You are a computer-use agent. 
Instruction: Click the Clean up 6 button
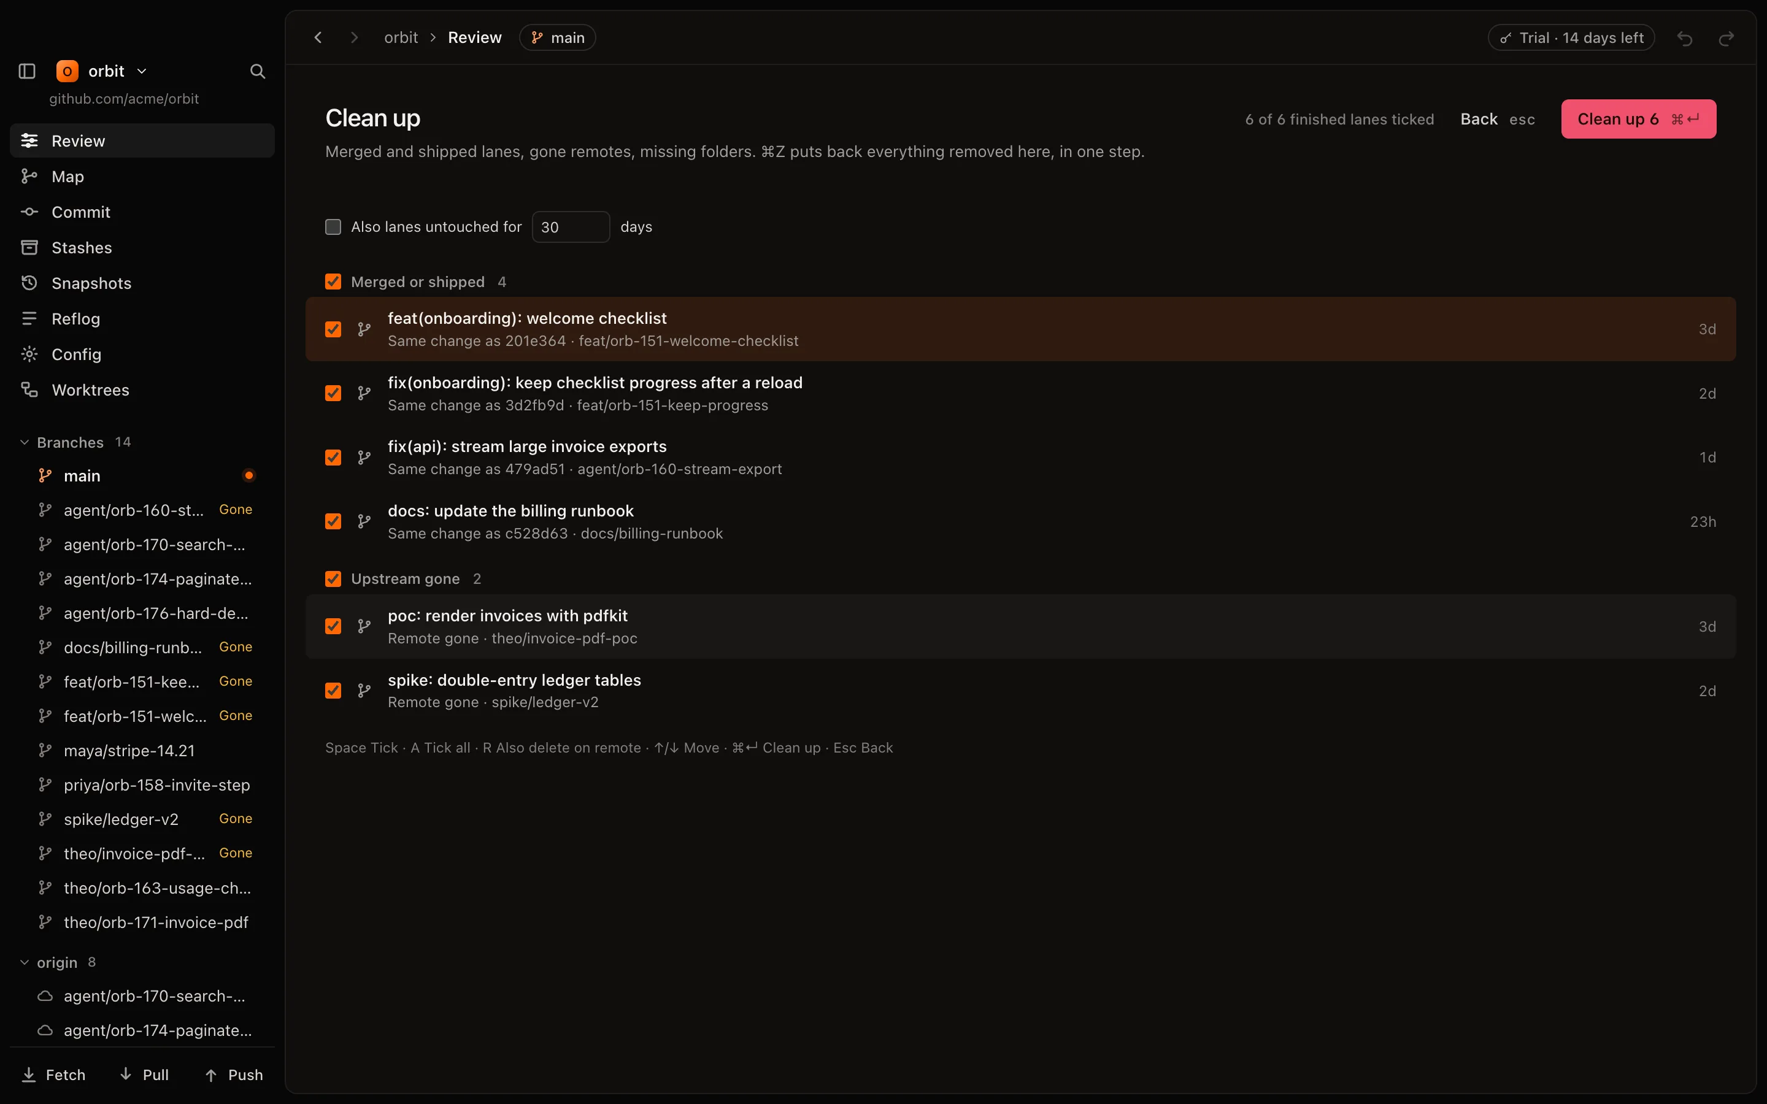coord(1639,119)
